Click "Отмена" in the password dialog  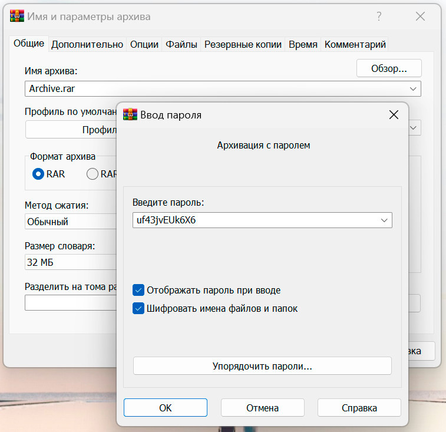262,408
